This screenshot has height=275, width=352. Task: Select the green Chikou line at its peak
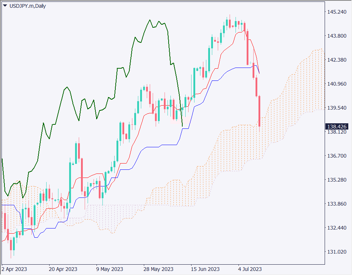click(x=150, y=20)
